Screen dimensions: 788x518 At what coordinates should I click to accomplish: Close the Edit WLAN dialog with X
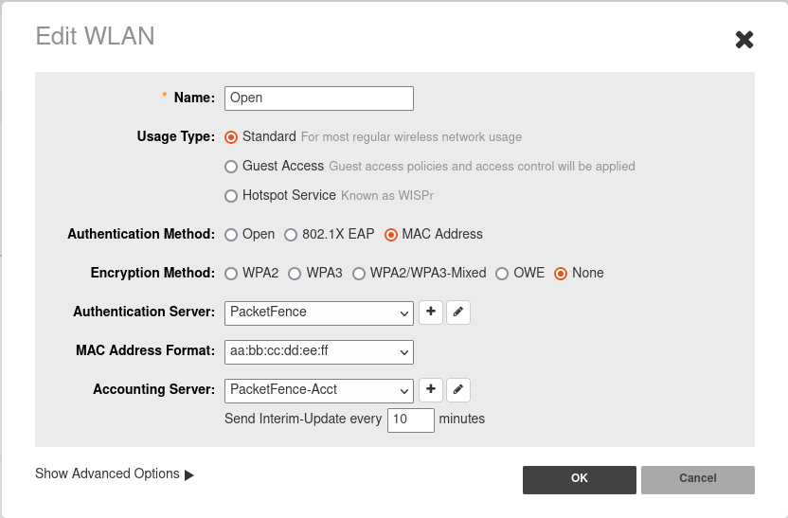tap(744, 40)
